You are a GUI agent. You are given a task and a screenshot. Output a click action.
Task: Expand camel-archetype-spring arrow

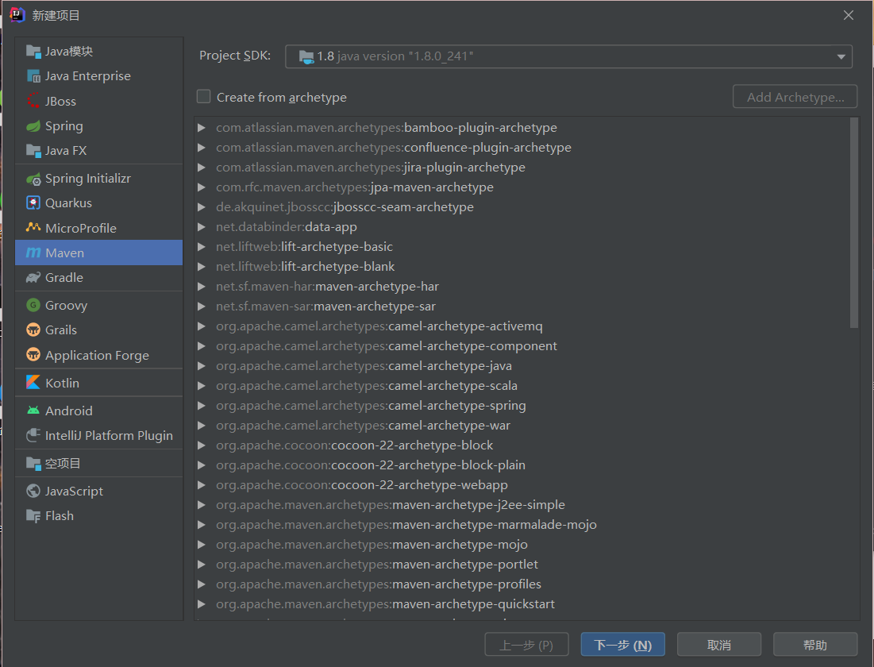pyautogui.click(x=202, y=406)
